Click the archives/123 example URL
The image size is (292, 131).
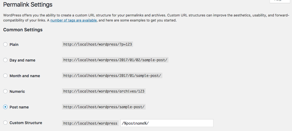104,91
